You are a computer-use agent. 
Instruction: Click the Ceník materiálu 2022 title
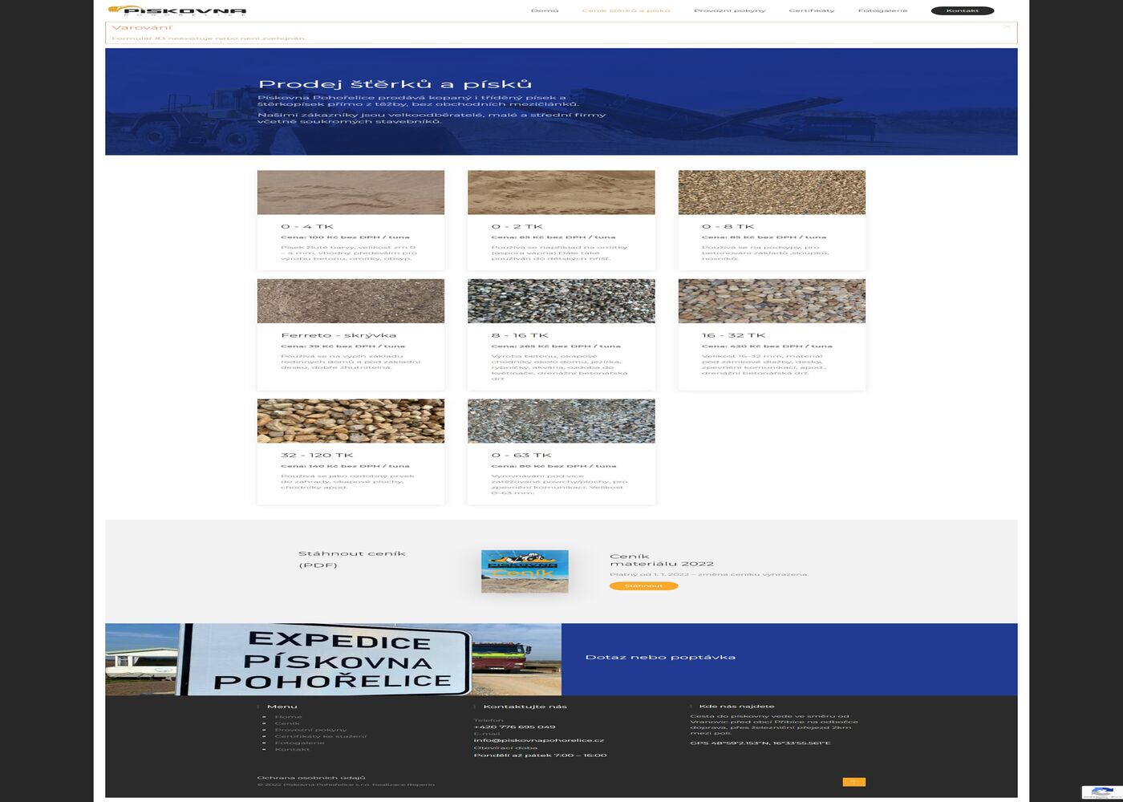662,560
